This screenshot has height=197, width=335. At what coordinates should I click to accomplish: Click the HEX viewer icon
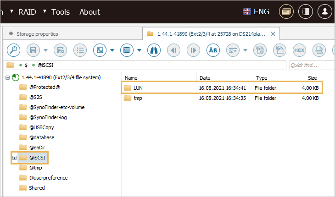[299, 50]
